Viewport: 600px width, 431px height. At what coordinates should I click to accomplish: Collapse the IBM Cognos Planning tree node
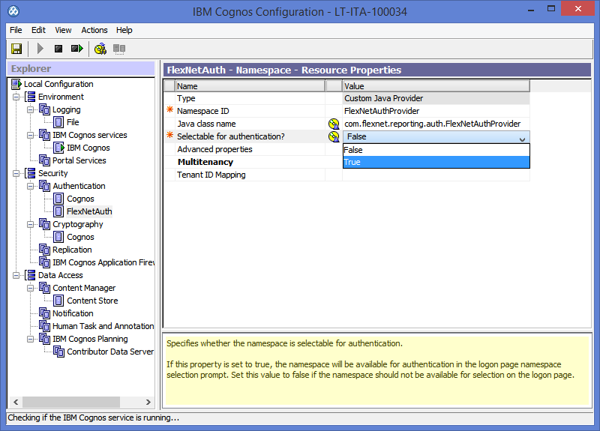(30, 339)
